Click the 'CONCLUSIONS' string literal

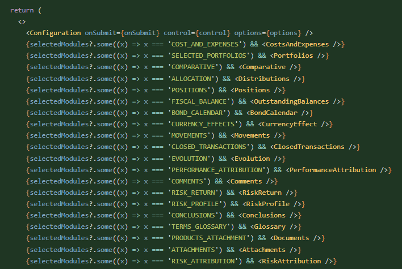[193, 215]
